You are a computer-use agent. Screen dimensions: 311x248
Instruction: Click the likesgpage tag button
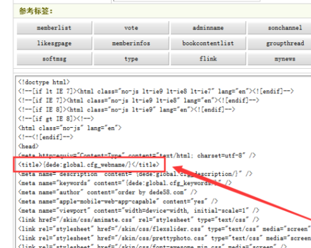54,43
